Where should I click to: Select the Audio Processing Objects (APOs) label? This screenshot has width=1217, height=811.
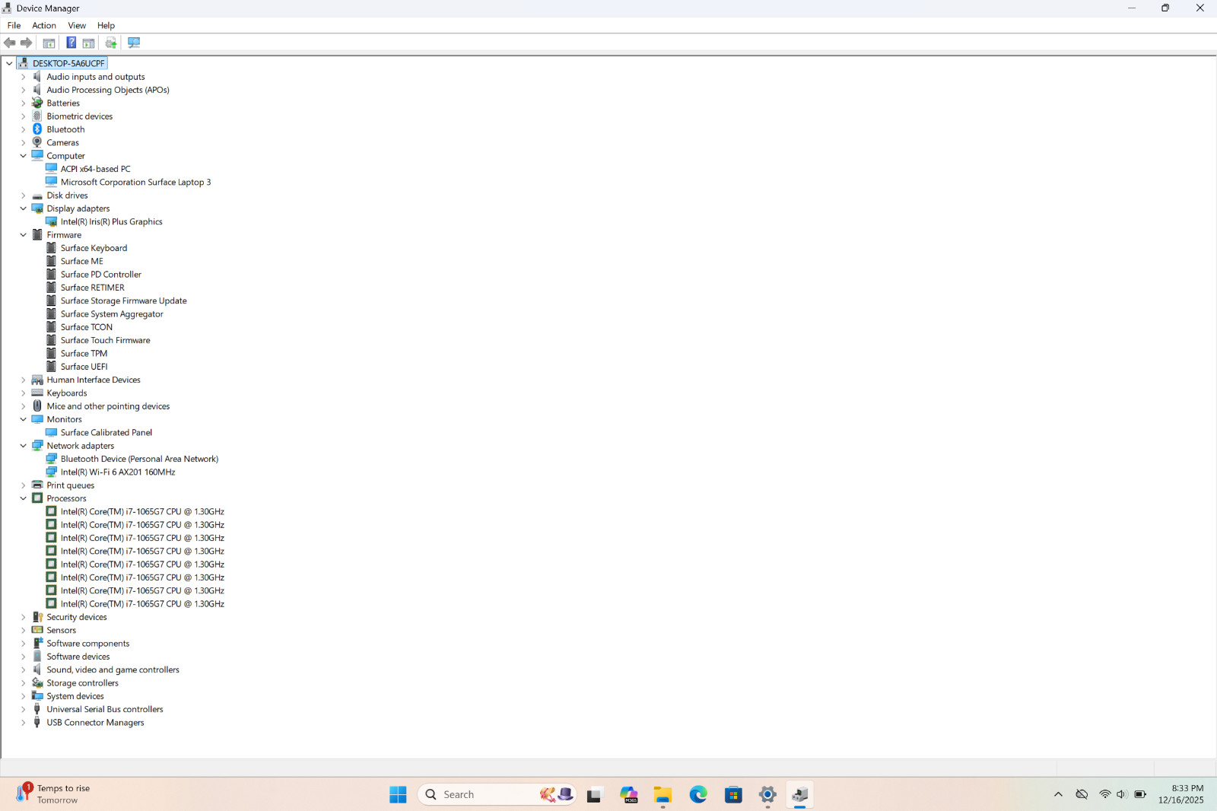click(108, 90)
